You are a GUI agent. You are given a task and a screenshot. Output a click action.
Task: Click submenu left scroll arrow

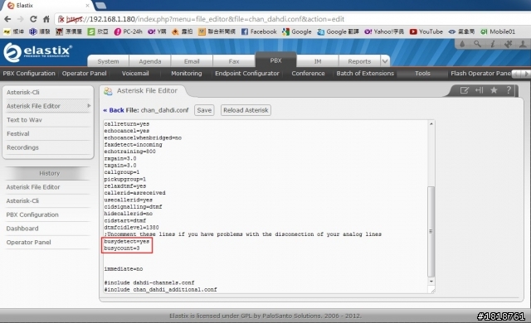coord(517,74)
